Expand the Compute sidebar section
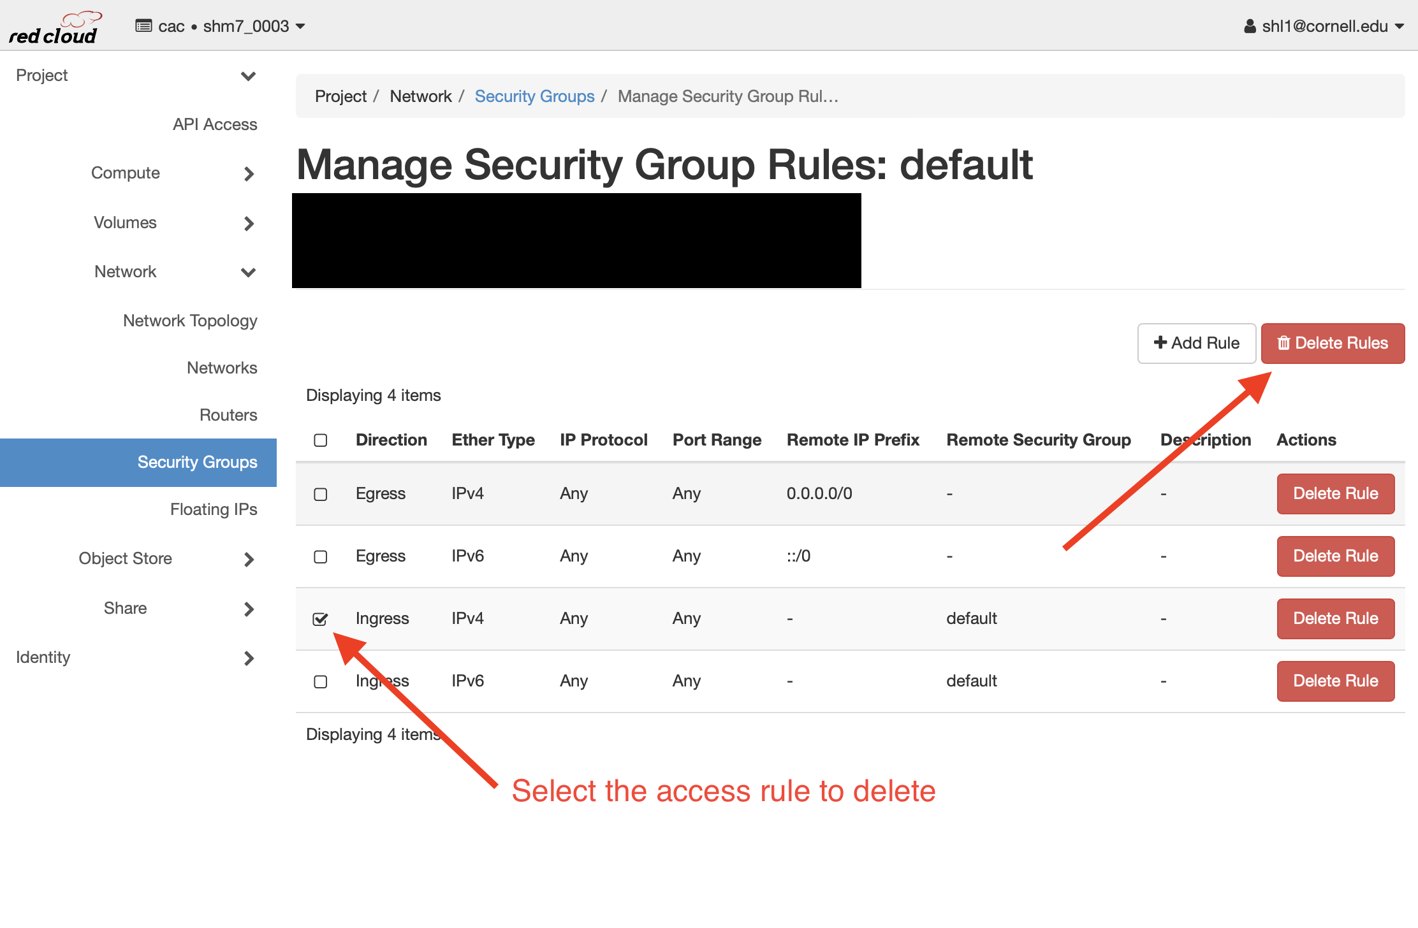The image size is (1418, 928). [172, 173]
